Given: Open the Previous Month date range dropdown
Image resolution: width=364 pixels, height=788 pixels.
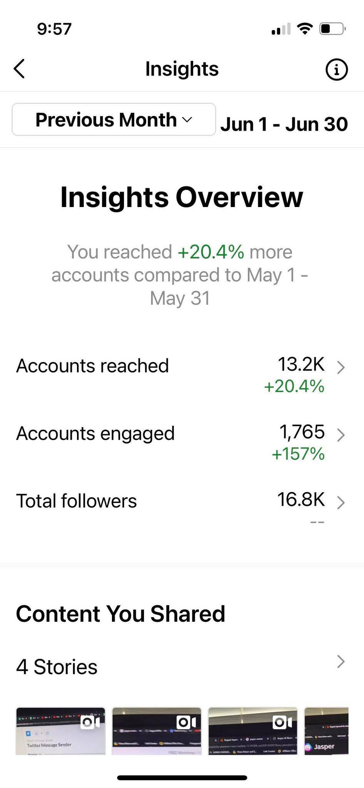Looking at the screenshot, I should (114, 119).
